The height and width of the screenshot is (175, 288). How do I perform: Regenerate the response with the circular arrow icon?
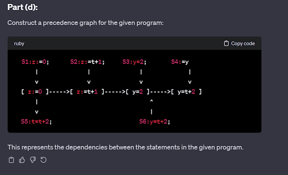pos(44,160)
